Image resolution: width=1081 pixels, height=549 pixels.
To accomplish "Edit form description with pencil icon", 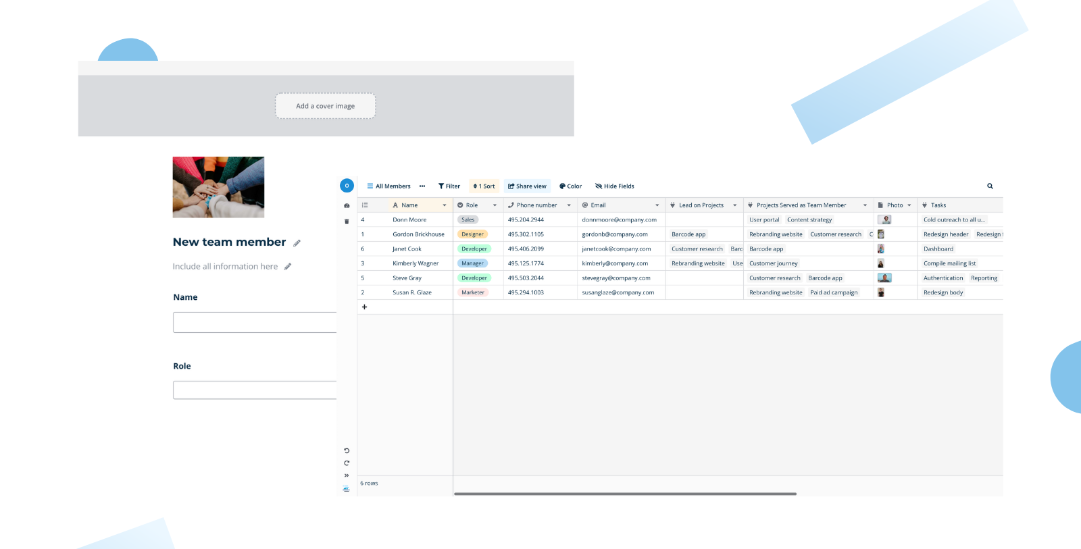I will tap(288, 267).
